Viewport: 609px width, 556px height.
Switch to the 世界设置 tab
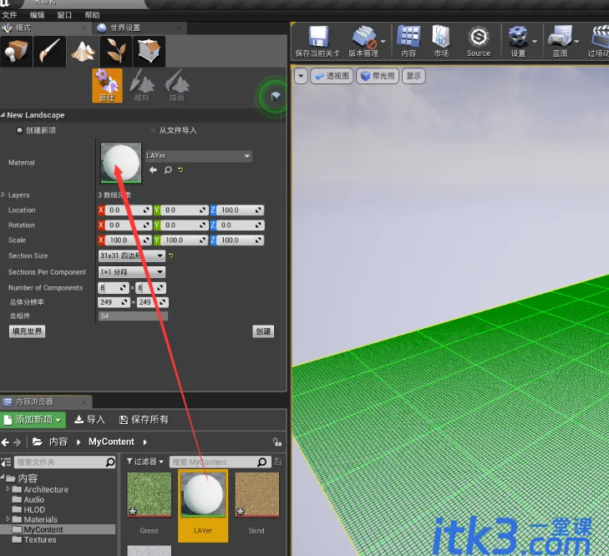click(139, 28)
